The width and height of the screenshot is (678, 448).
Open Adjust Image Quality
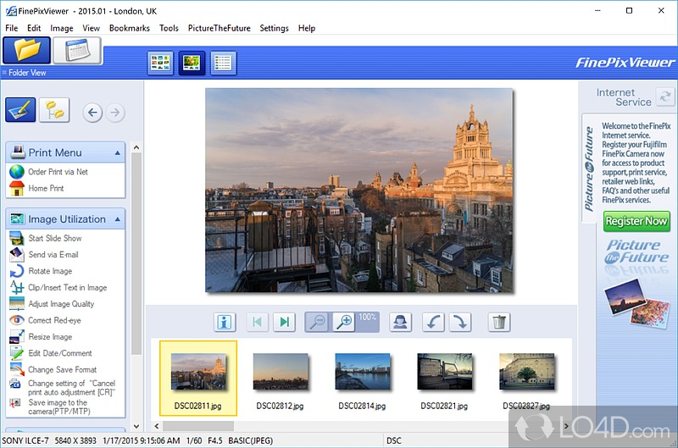pos(61,304)
